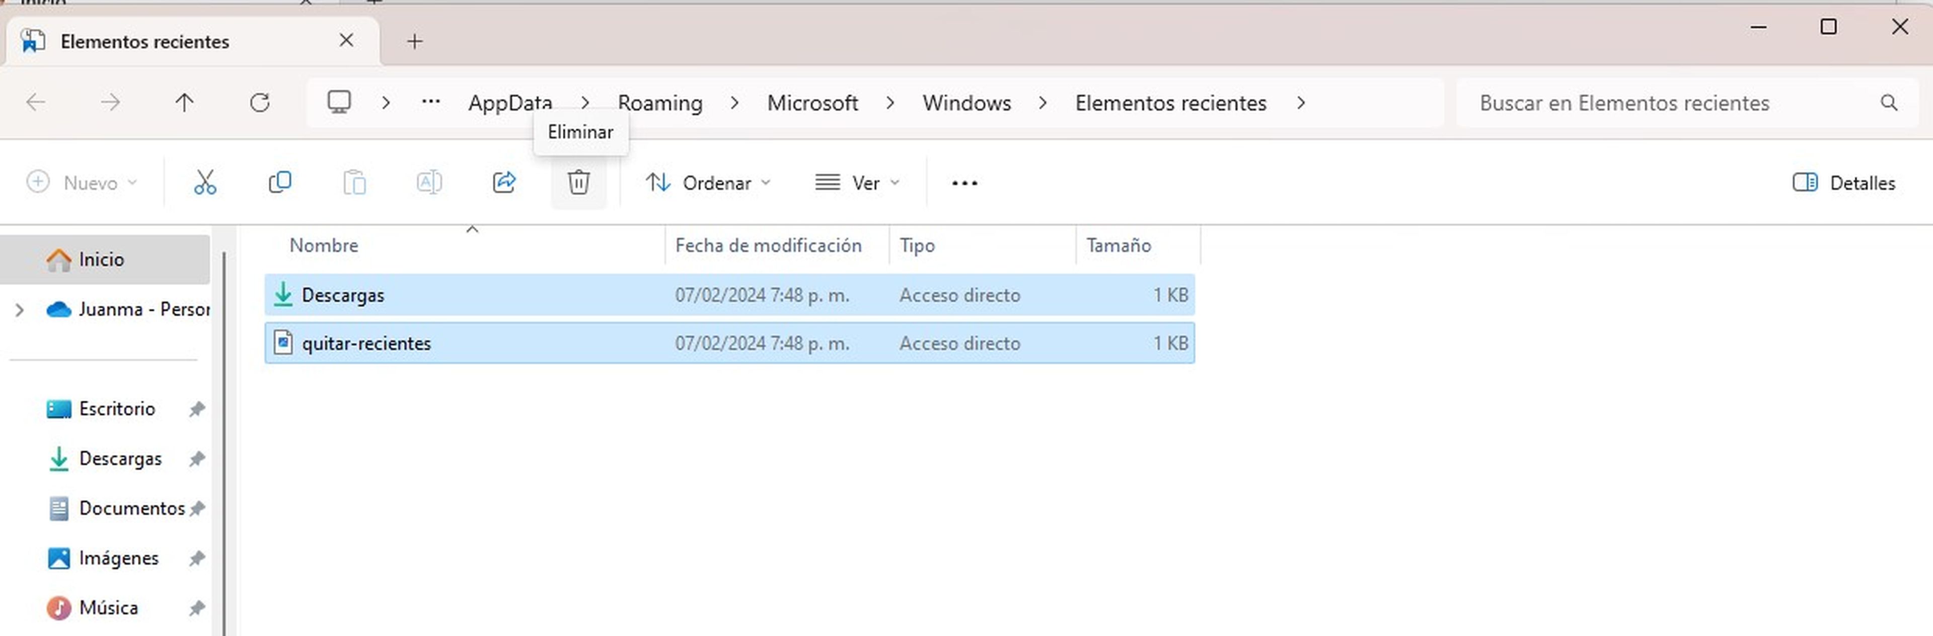Close the Elementos recientes tab
This screenshot has width=1933, height=636.
(346, 40)
